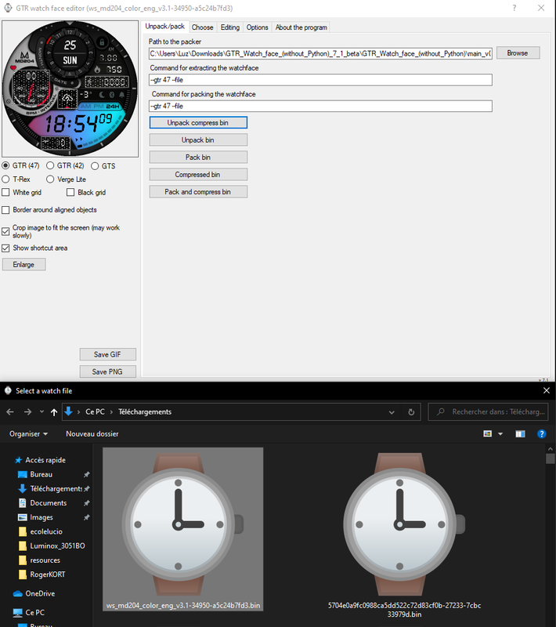556x627 pixels.
Task: Click Téléchargements in the address bar
Action: coord(145,412)
